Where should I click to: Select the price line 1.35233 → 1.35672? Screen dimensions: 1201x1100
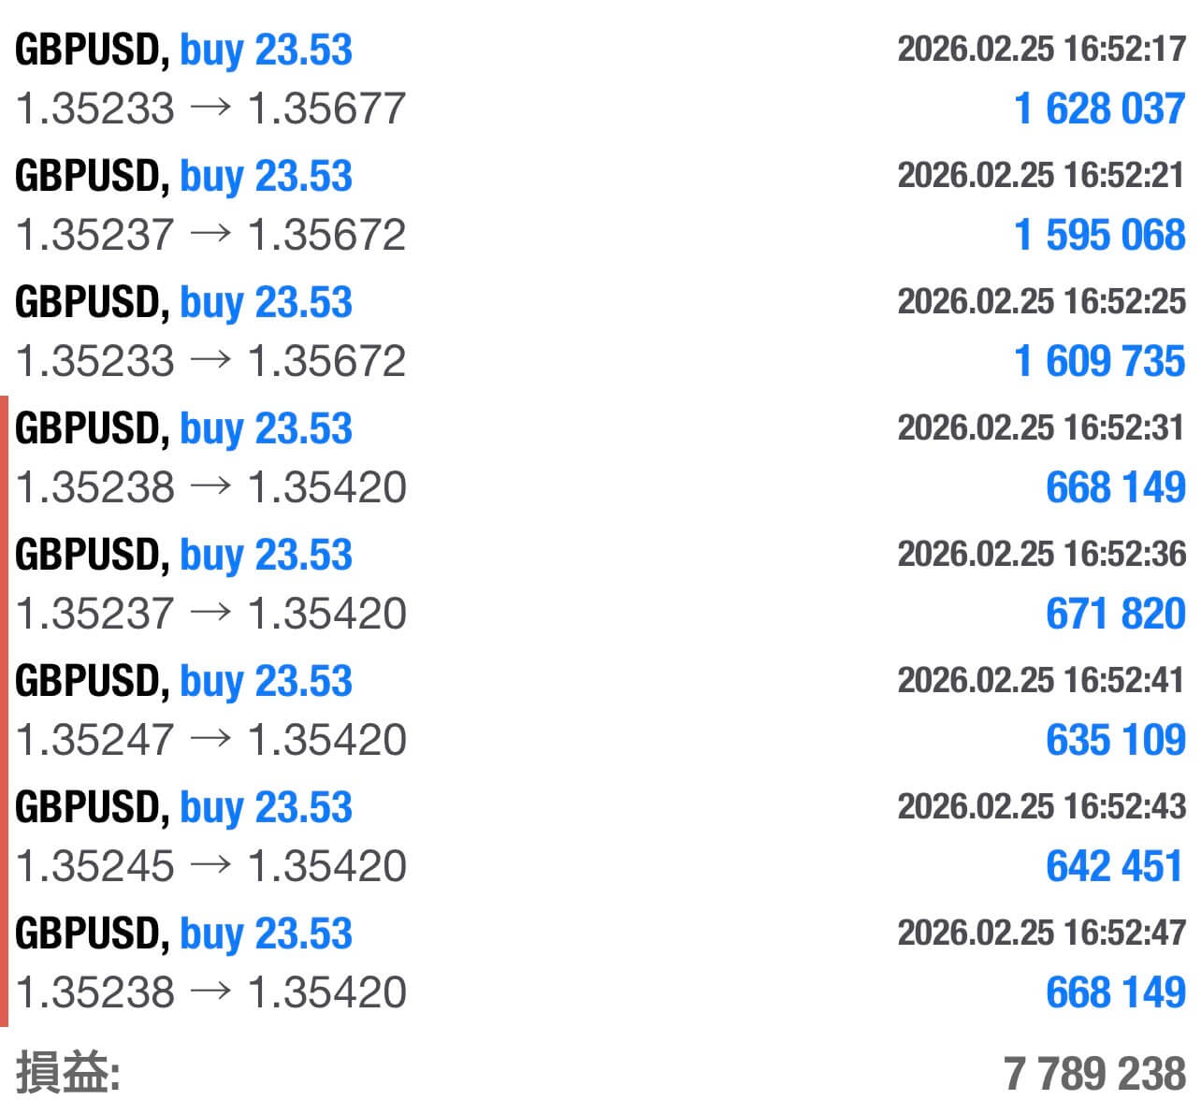click(x=211, y=361)
